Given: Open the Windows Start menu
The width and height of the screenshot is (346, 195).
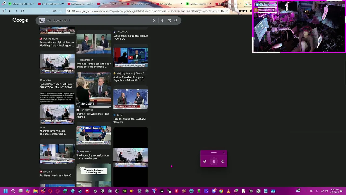Looking at the screenshot, I should [x=5, y=191].
